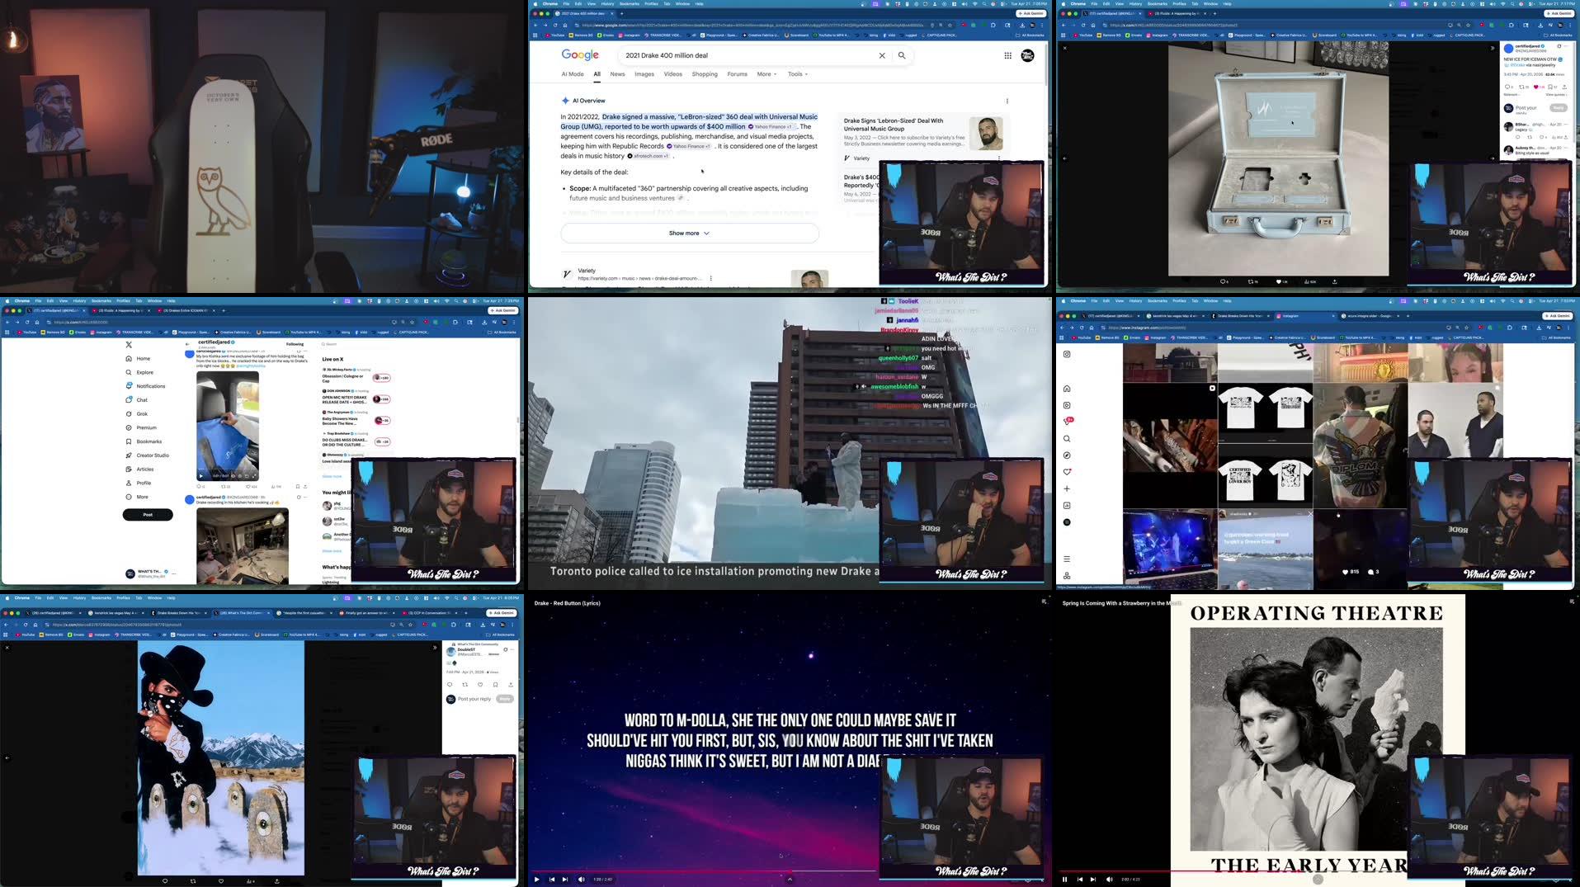Open the Google apps grid

(1007, 55)
